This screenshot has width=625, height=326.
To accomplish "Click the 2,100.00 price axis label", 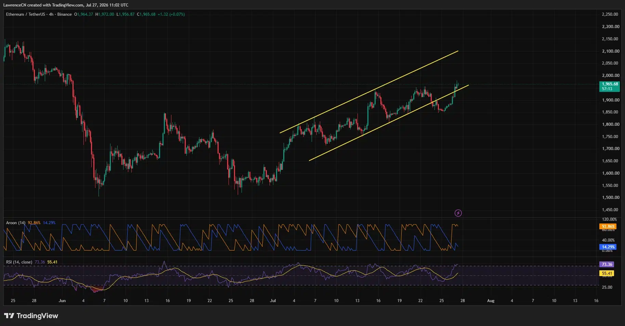I will [611, 51].
